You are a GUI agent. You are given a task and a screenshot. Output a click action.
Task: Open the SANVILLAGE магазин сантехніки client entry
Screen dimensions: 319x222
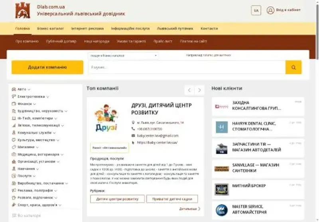258,169
